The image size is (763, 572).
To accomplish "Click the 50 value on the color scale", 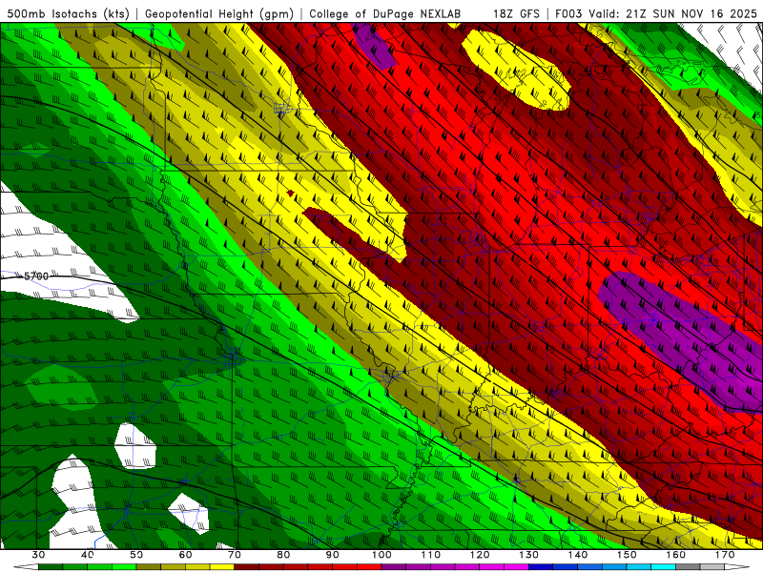I will [x=136, y=555].
